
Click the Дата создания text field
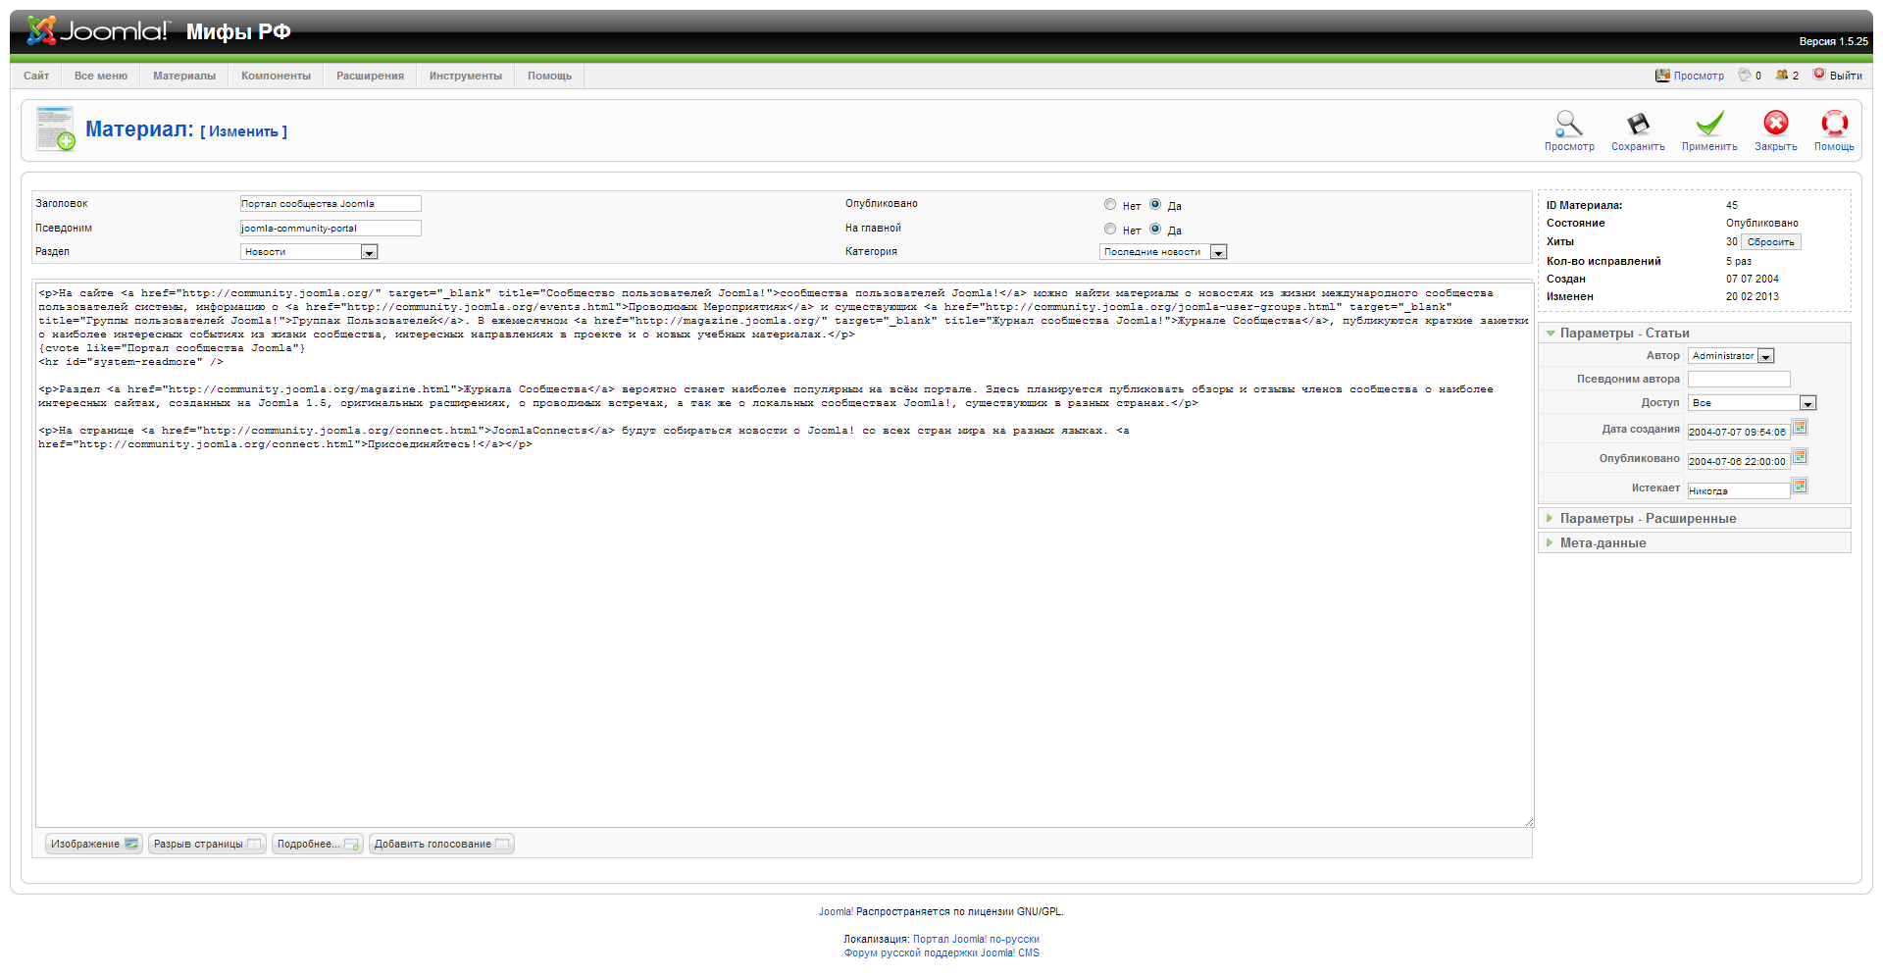pos(1739,432)
